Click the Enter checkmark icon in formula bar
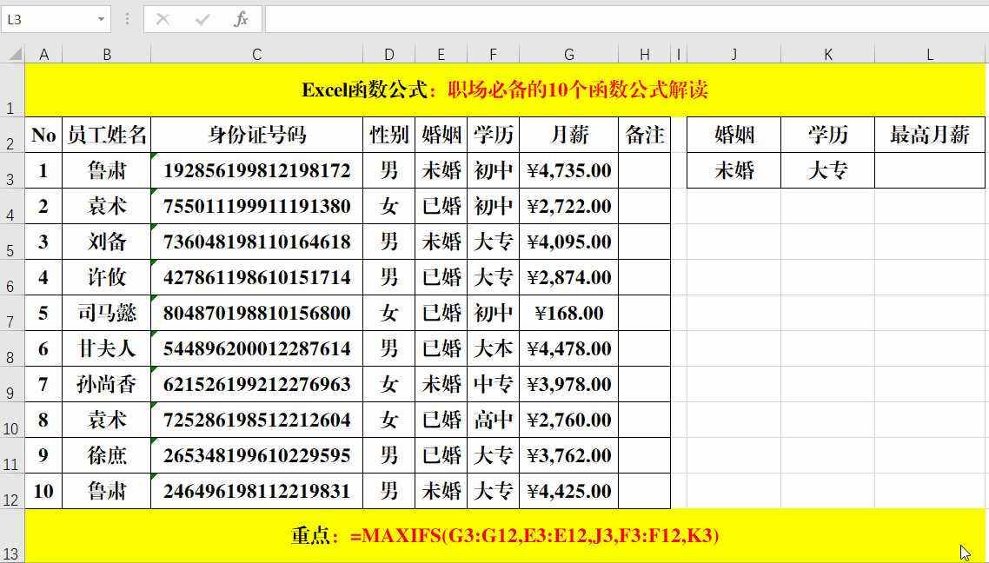 pos(202,19)
